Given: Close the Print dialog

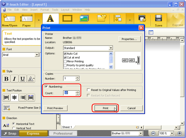Looking at the screenshot, I should pyautogui.click(x=141, y=28).
